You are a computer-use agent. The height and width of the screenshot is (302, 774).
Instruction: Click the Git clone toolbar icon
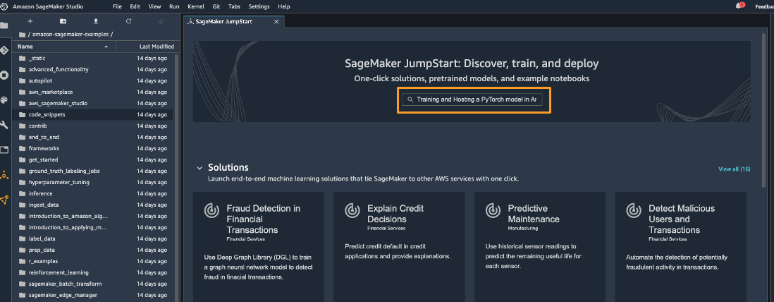(161, 21)
